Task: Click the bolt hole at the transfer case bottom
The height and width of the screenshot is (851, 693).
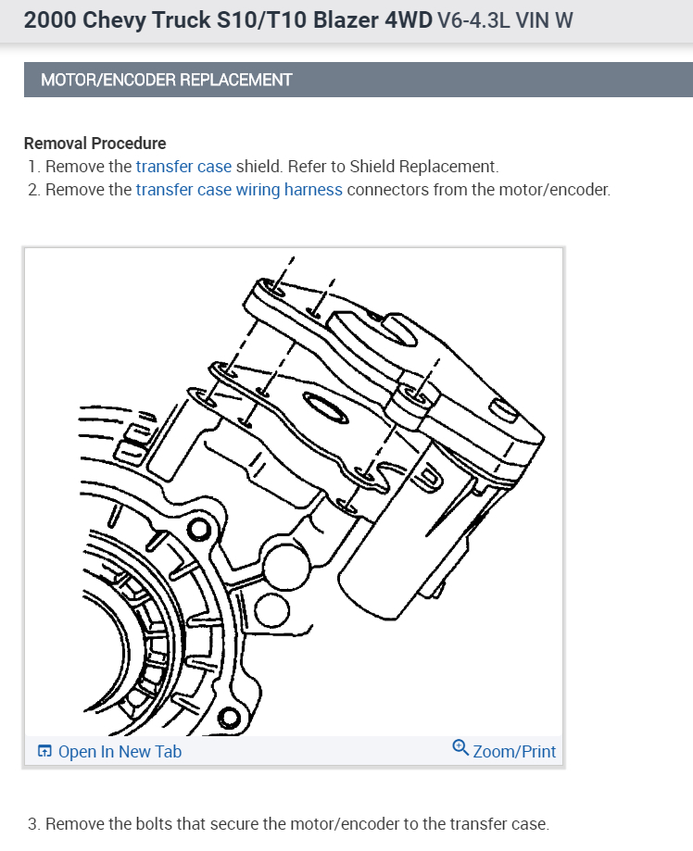Action: 229,718
